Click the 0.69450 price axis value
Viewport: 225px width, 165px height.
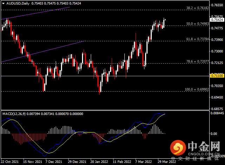[217, 98]
